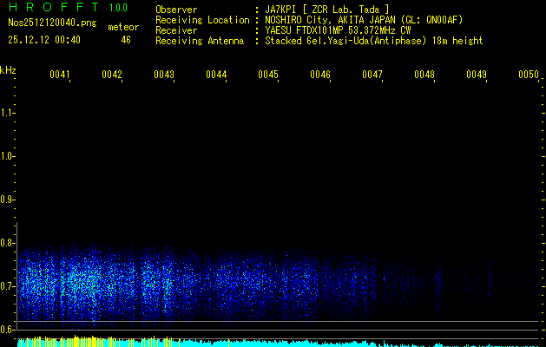Image resolution: width=546 pixels, height=347 pixels.
Task: Select the Nos2512120040.png file name
Action: coord(46,23)
